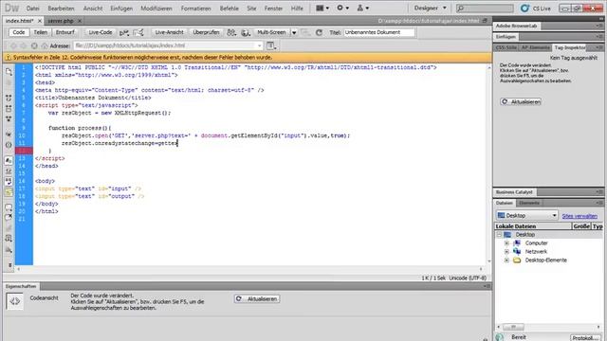607x341 pixels.
Task: Click the restore icon of the document window
Action: click(x=485, y=21)
